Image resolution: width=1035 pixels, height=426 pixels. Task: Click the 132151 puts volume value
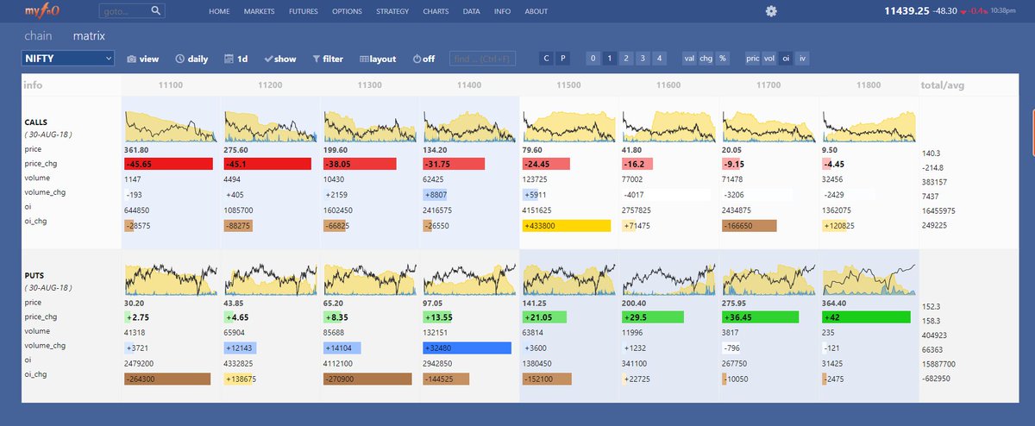(x=436, y=332)
